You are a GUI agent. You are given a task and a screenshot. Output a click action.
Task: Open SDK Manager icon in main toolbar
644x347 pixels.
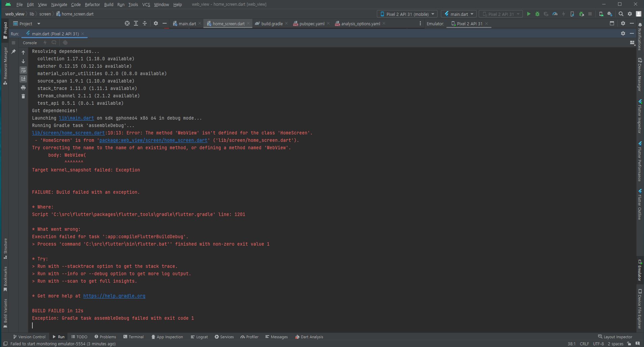610,14
